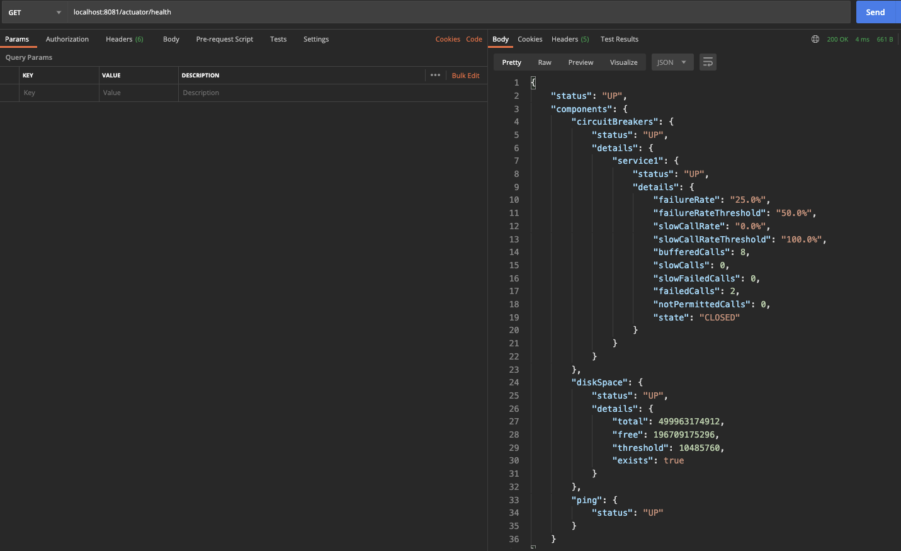901x551 pixels.
Task: Click the Send button
Action: tap(876, 11)
